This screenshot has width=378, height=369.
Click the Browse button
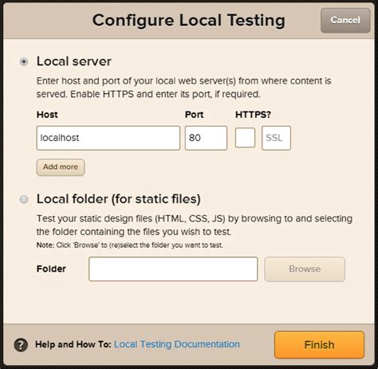[x=305, y=269]
